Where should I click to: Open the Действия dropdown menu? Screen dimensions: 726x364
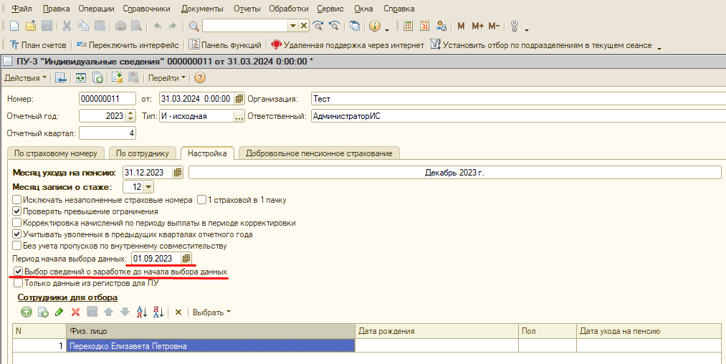pos(25,77)
